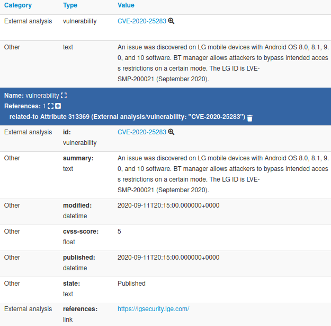
Task: Click the Value column header
Action: 126,5
